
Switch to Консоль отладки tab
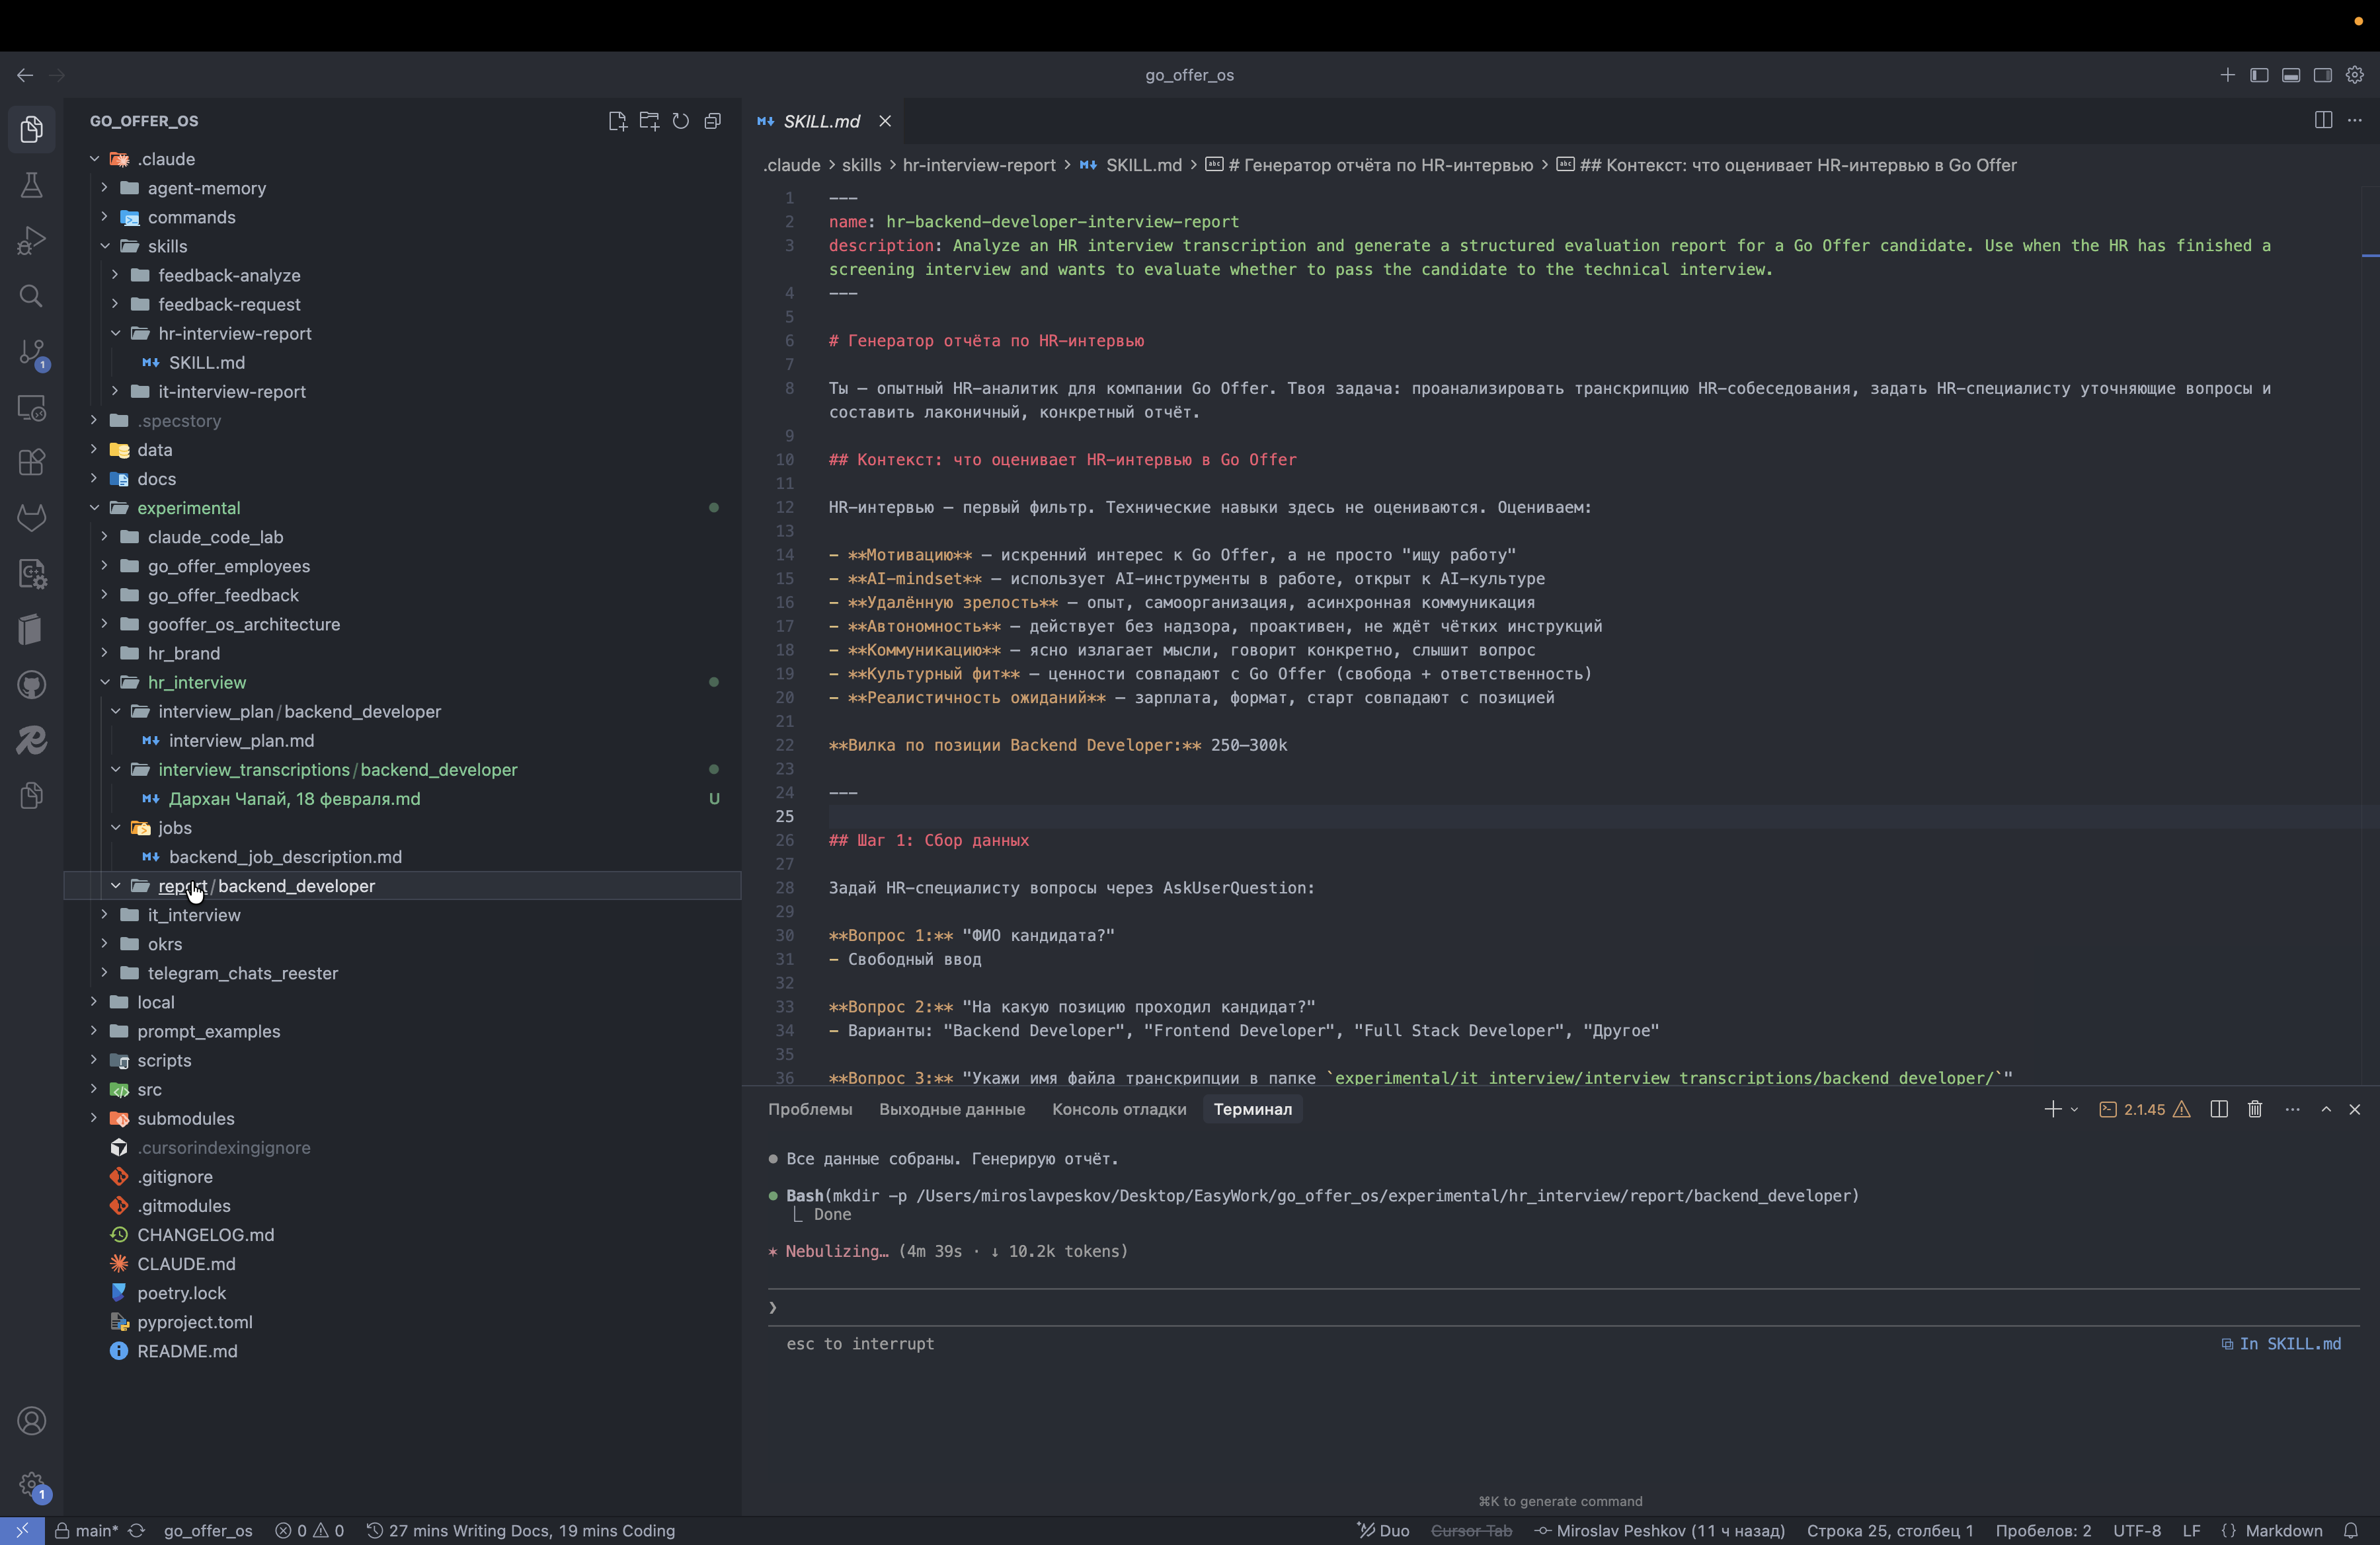click(1119, 1110)
